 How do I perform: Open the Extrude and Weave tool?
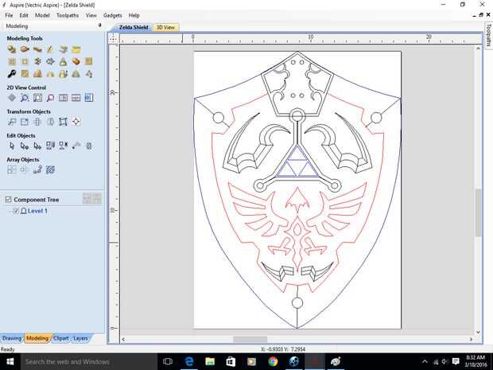coord(37,49)
